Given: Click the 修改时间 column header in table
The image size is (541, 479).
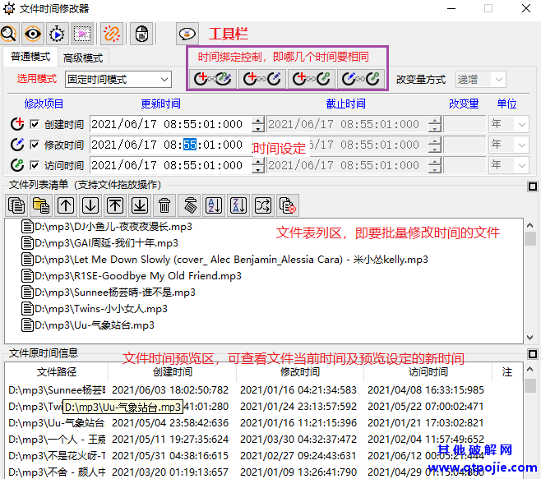Looking at the screenshot, I should click(300, 371).
